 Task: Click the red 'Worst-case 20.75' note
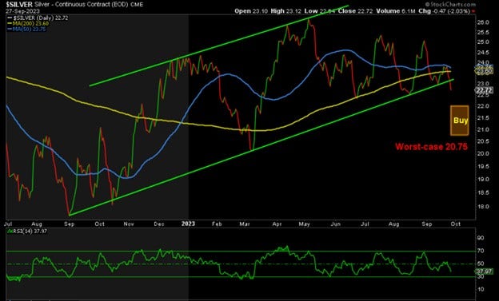click(432, 147)
